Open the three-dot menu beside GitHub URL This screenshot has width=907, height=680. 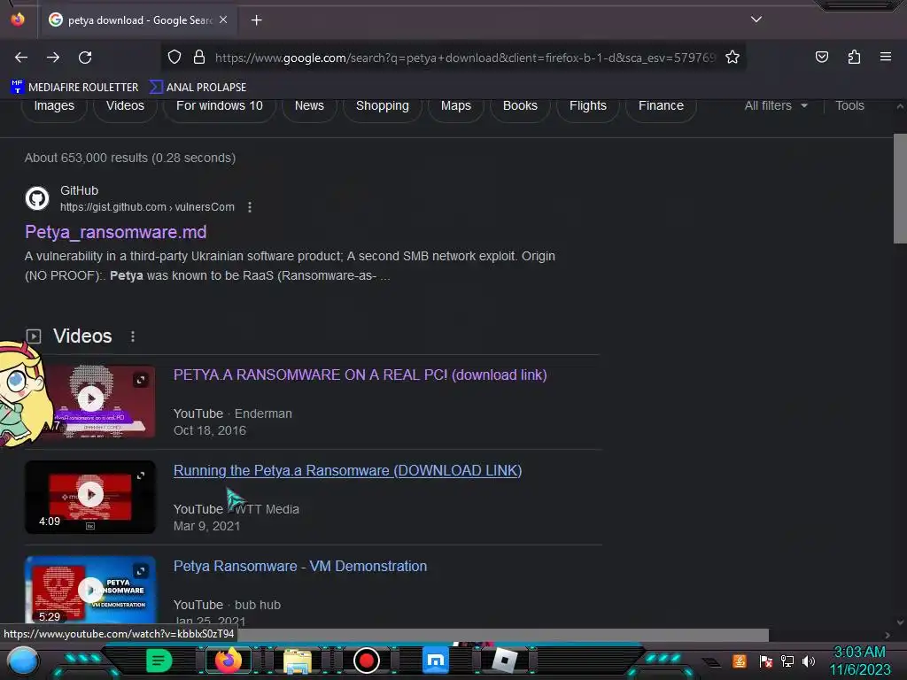(x=249, y=207)
